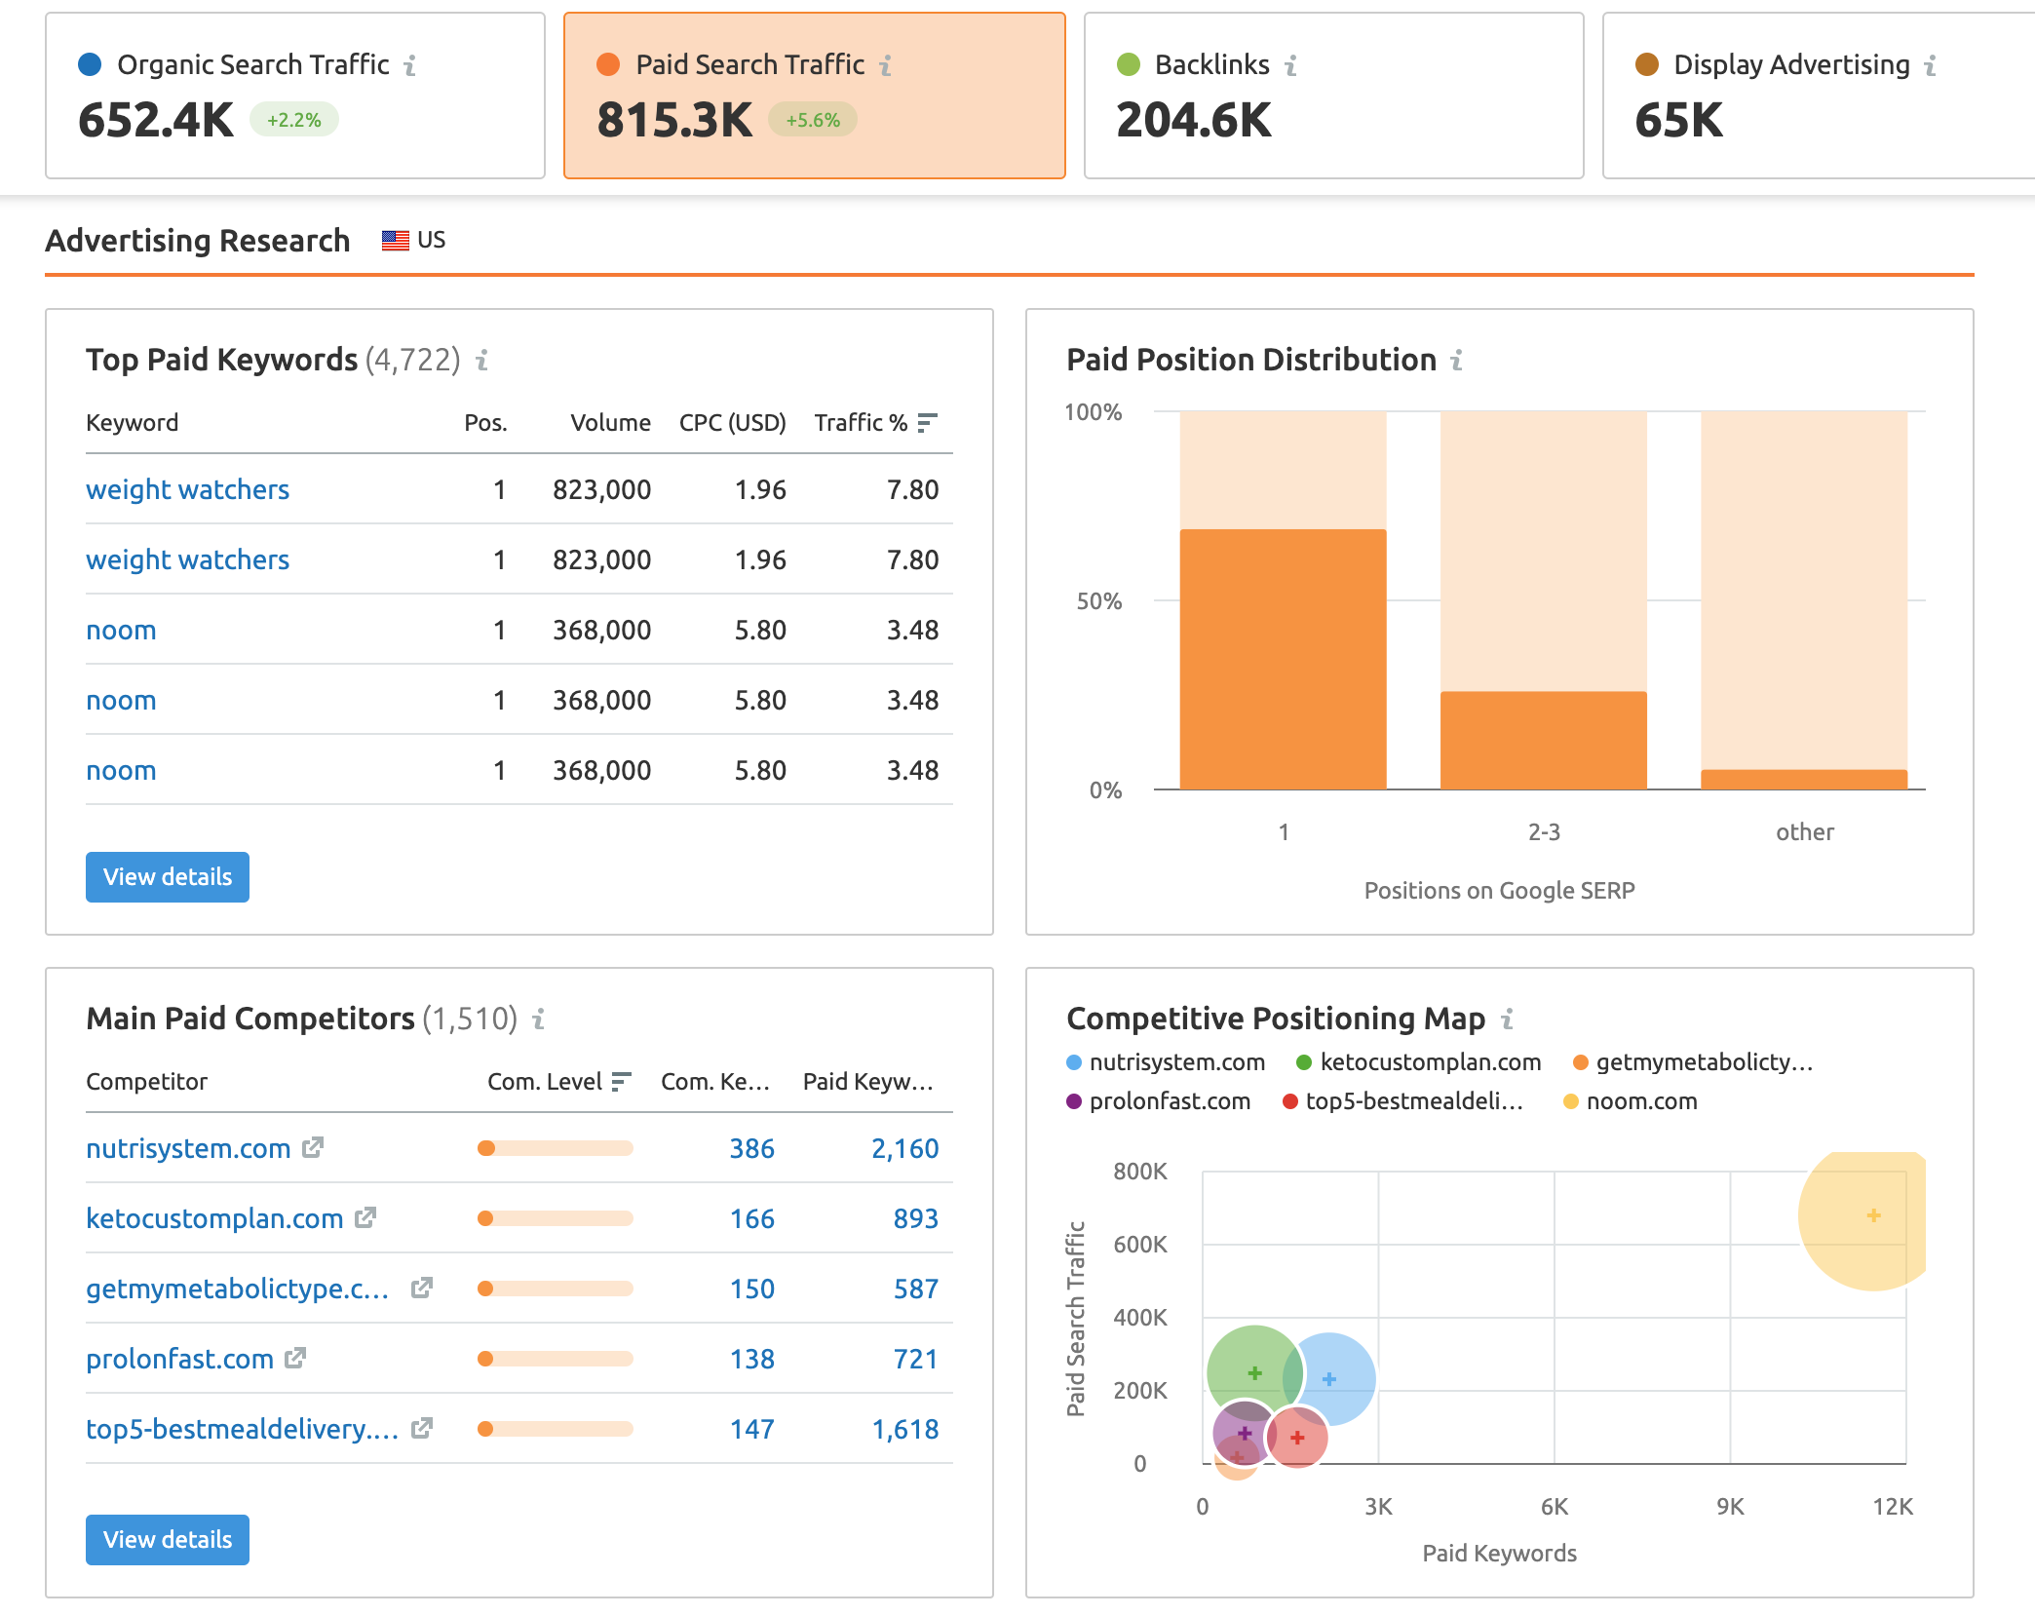Click info icon beside Backlinks
Screen dimensions: 2035x1616
1290,65
